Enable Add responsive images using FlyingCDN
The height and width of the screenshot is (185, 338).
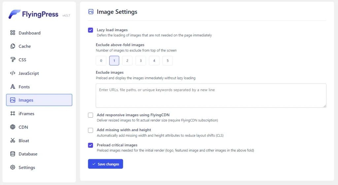(x=90, y=115)
